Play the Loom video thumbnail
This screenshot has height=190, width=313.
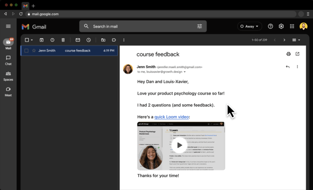click(179, 145)
